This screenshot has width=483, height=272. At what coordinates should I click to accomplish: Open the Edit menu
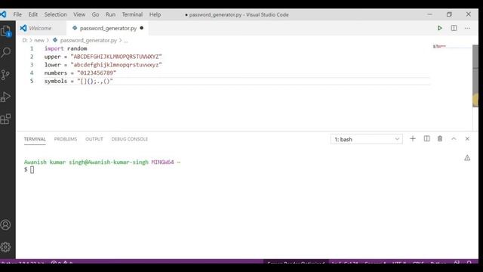[x=33, y=14]
